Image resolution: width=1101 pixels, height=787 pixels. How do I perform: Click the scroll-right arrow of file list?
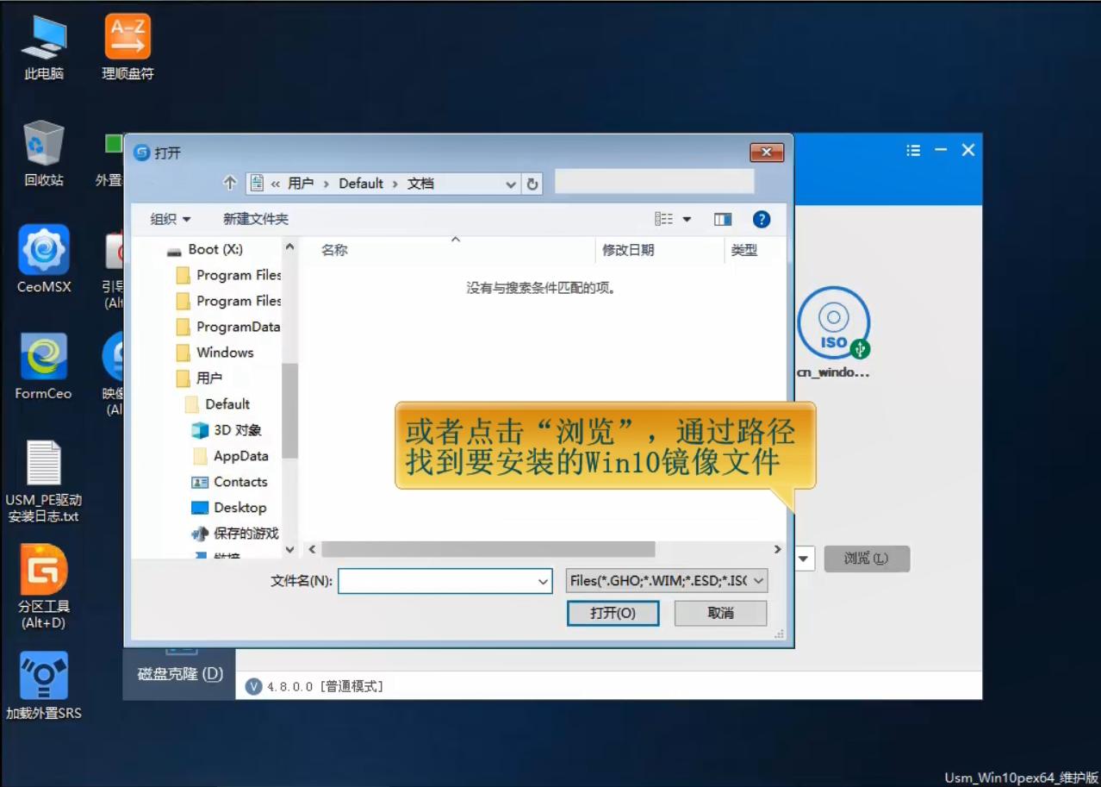(777, 549)
